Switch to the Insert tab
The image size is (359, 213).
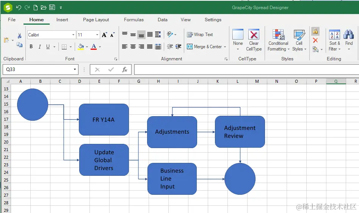[62, 20]
